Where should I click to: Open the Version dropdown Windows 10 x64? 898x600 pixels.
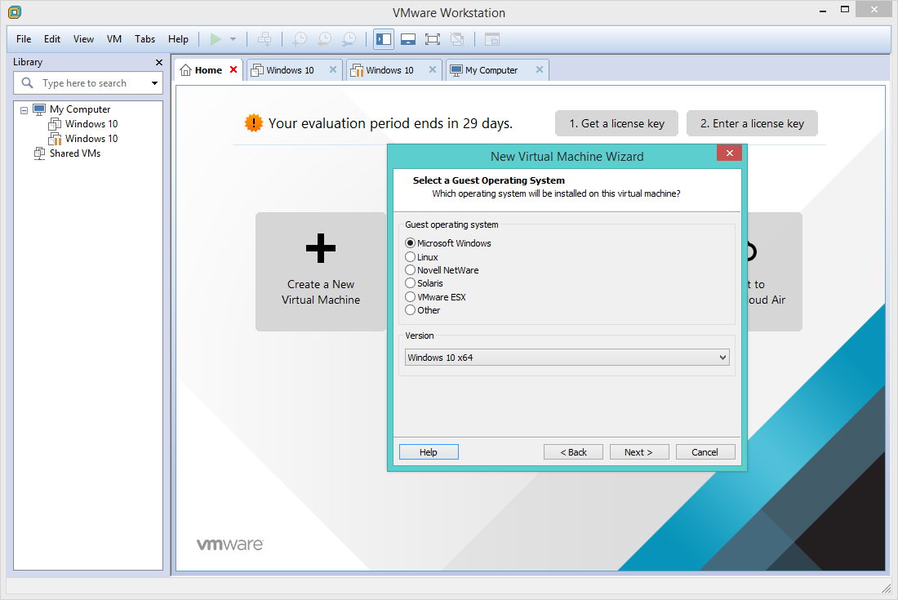567,358
